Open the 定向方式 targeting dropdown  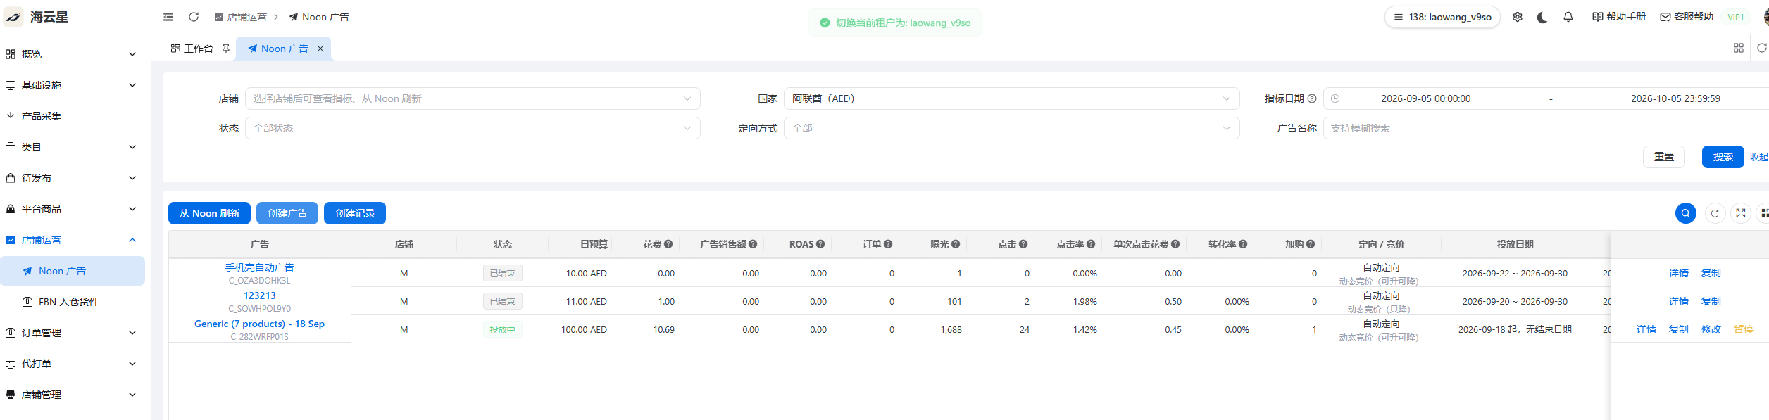click(x=1011, y=128)
